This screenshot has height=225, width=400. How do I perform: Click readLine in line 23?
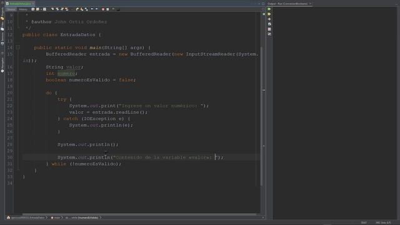[x=127, y=112]
